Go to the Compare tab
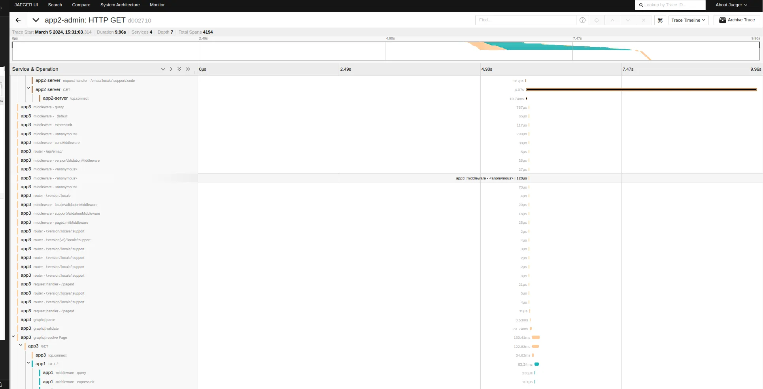Viewport: 763px width, 389px height. click(x=81, y=5)
